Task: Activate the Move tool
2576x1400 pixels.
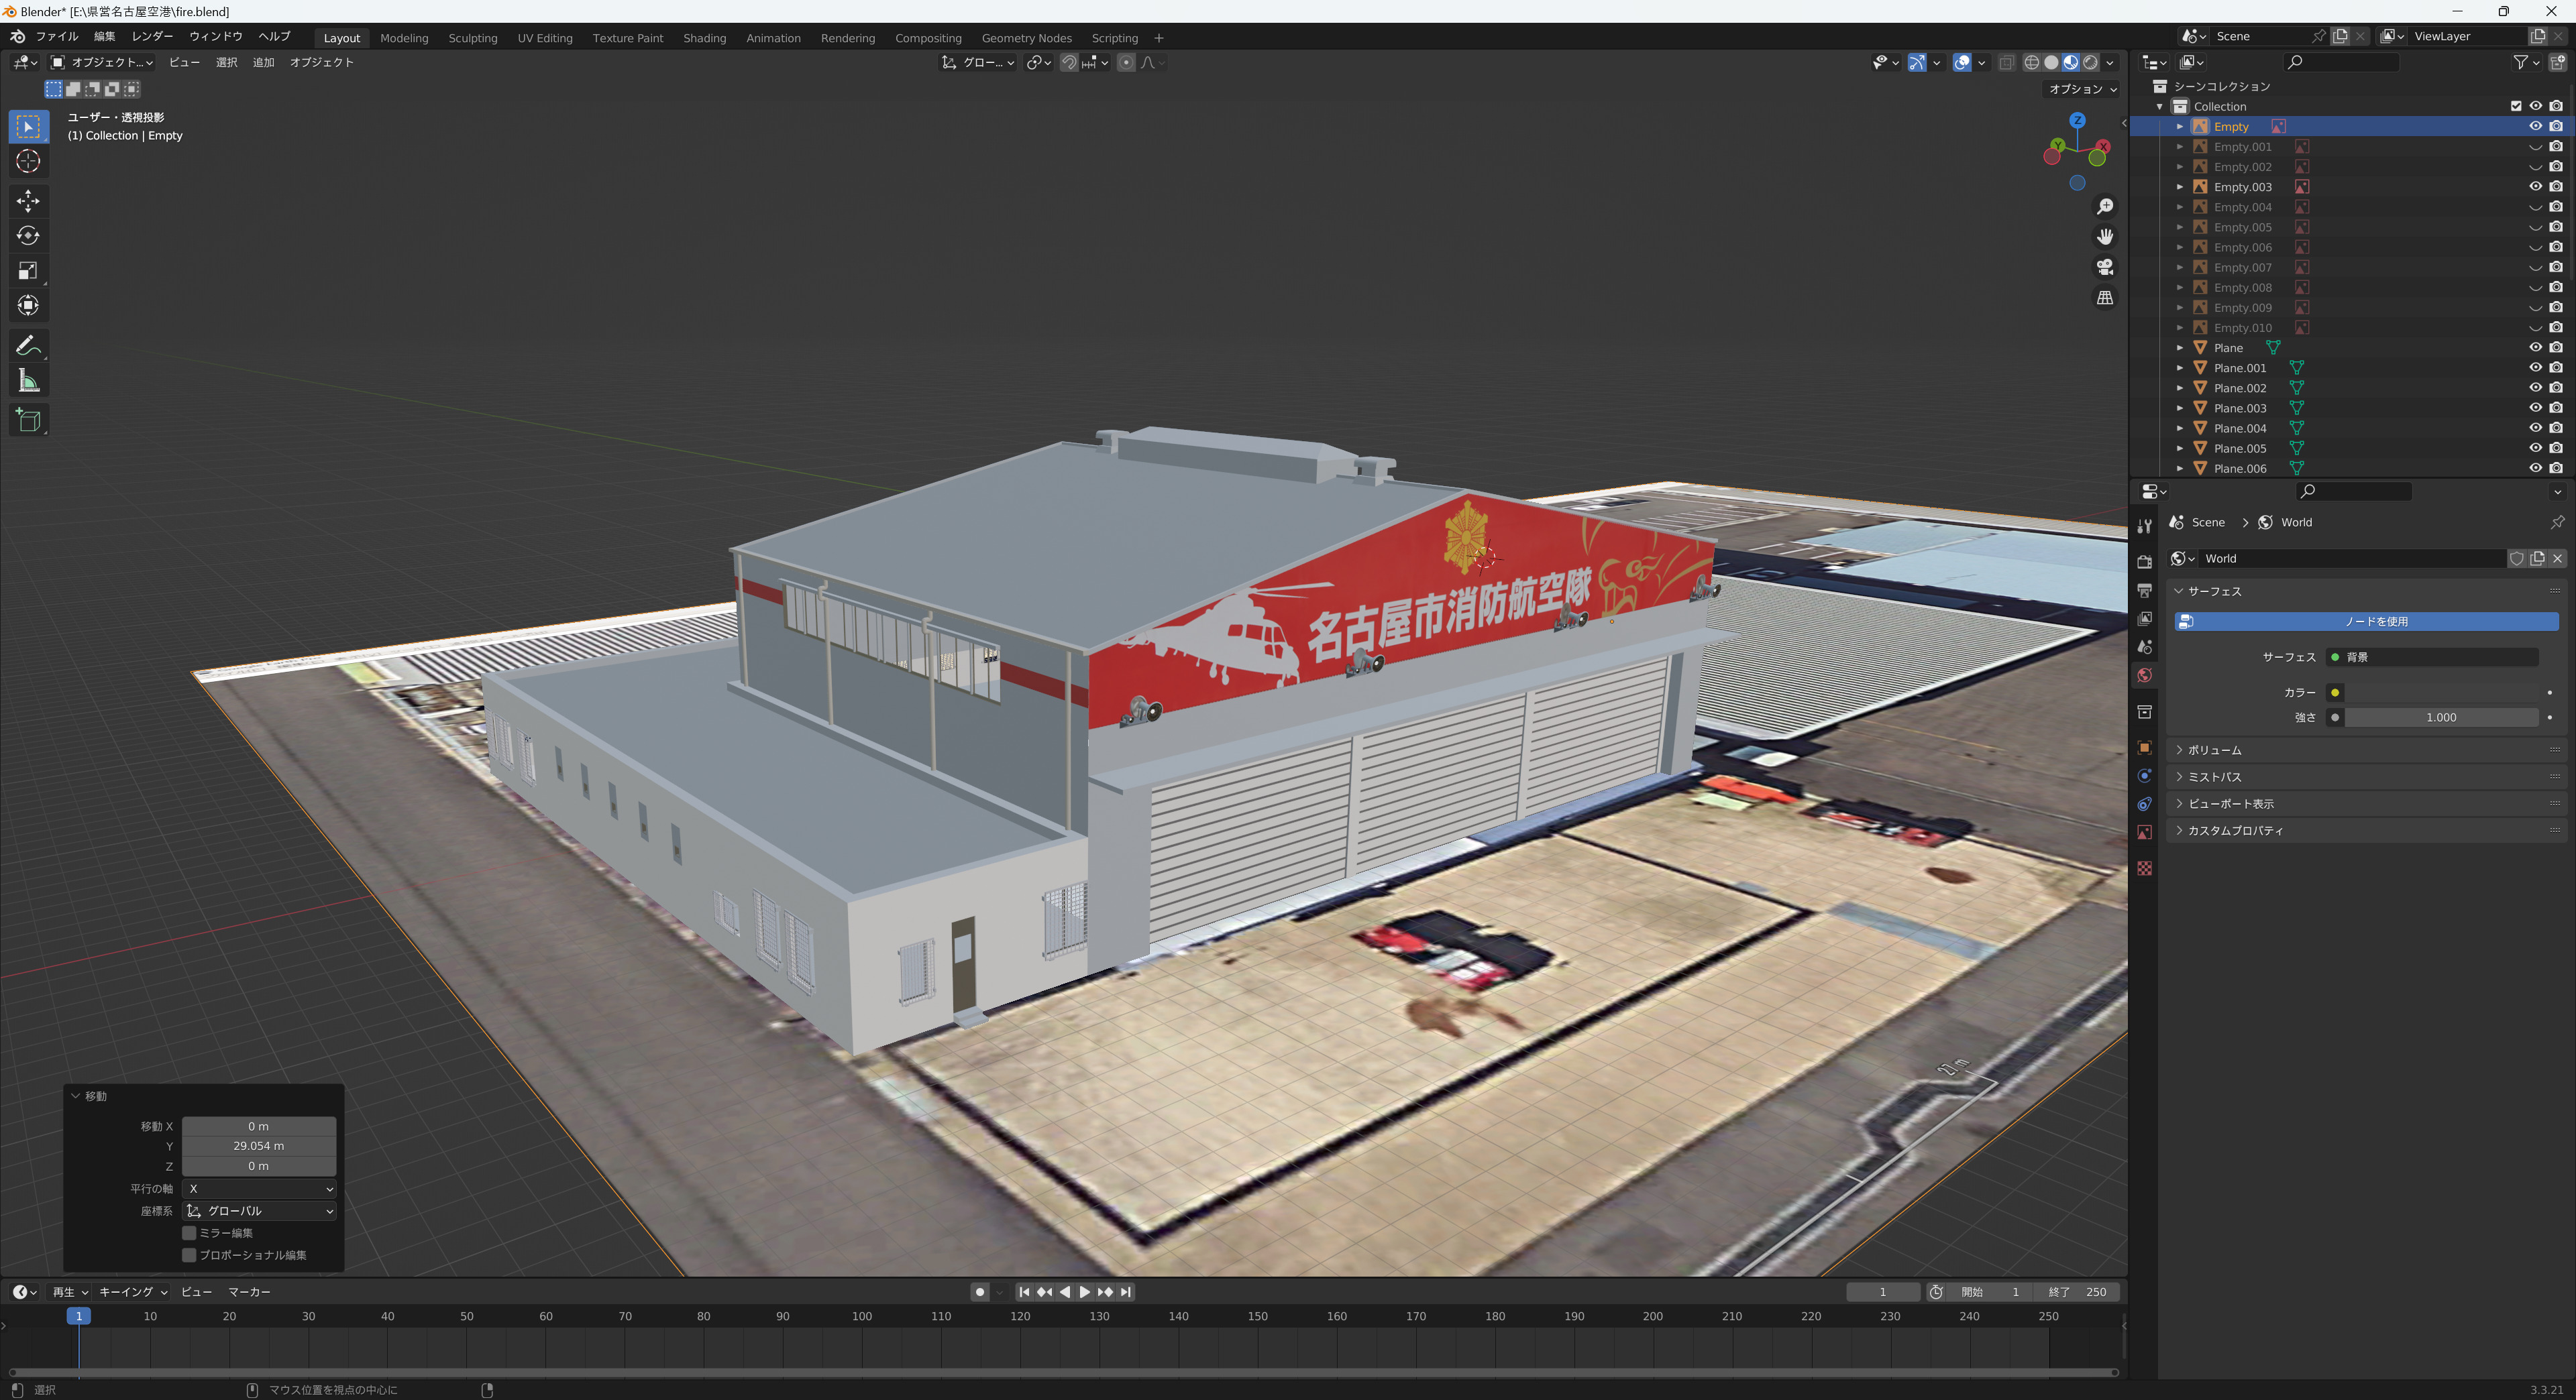Action: coord(28,201)
